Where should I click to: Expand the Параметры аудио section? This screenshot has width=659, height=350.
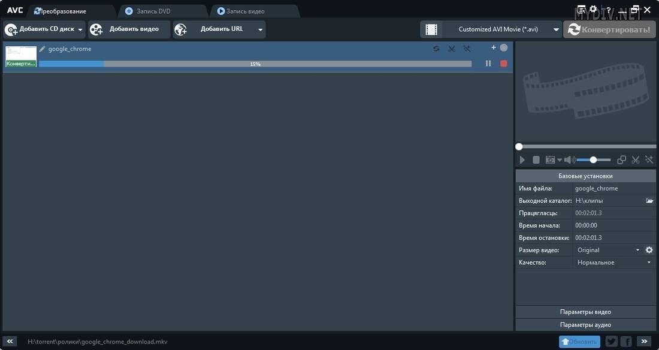click(585, 325)
